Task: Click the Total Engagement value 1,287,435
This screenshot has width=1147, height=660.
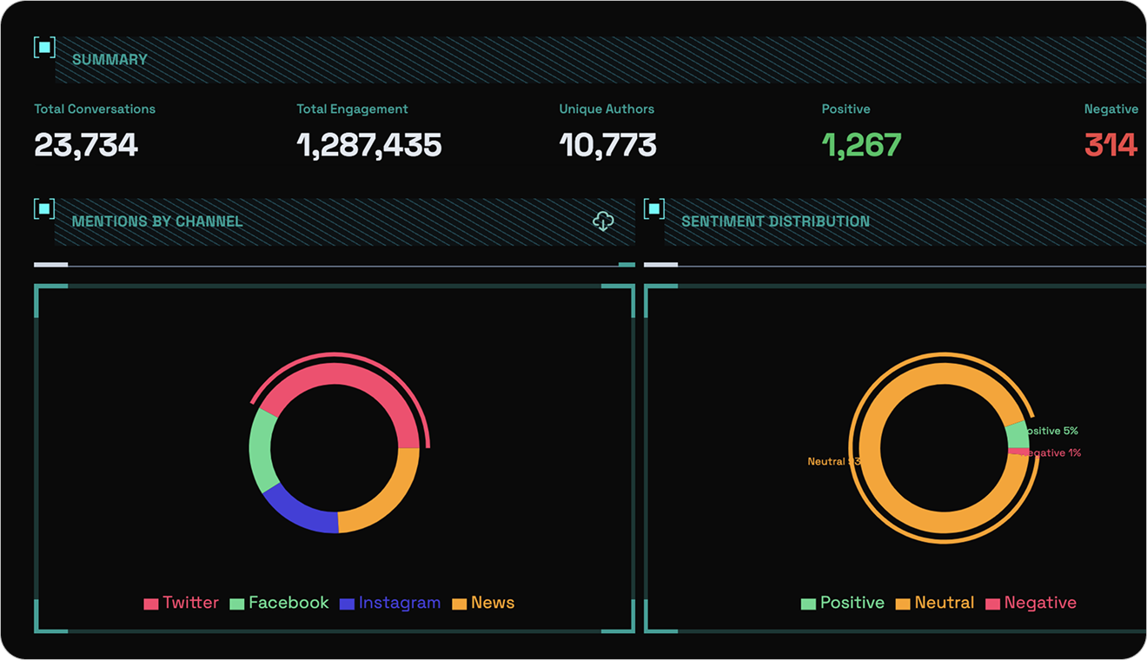Action: [369, 145]
